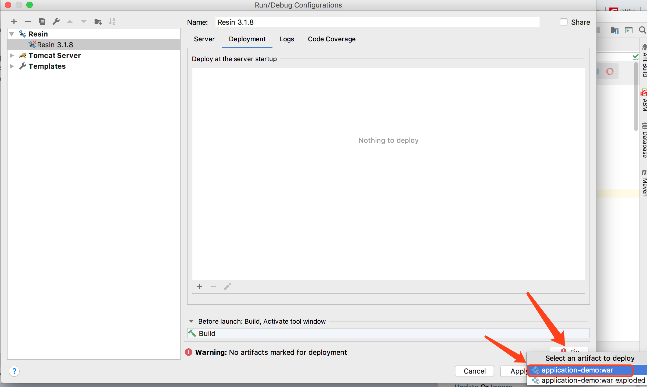
Task: Enable the Share checkbox
Action: point(564,22)
